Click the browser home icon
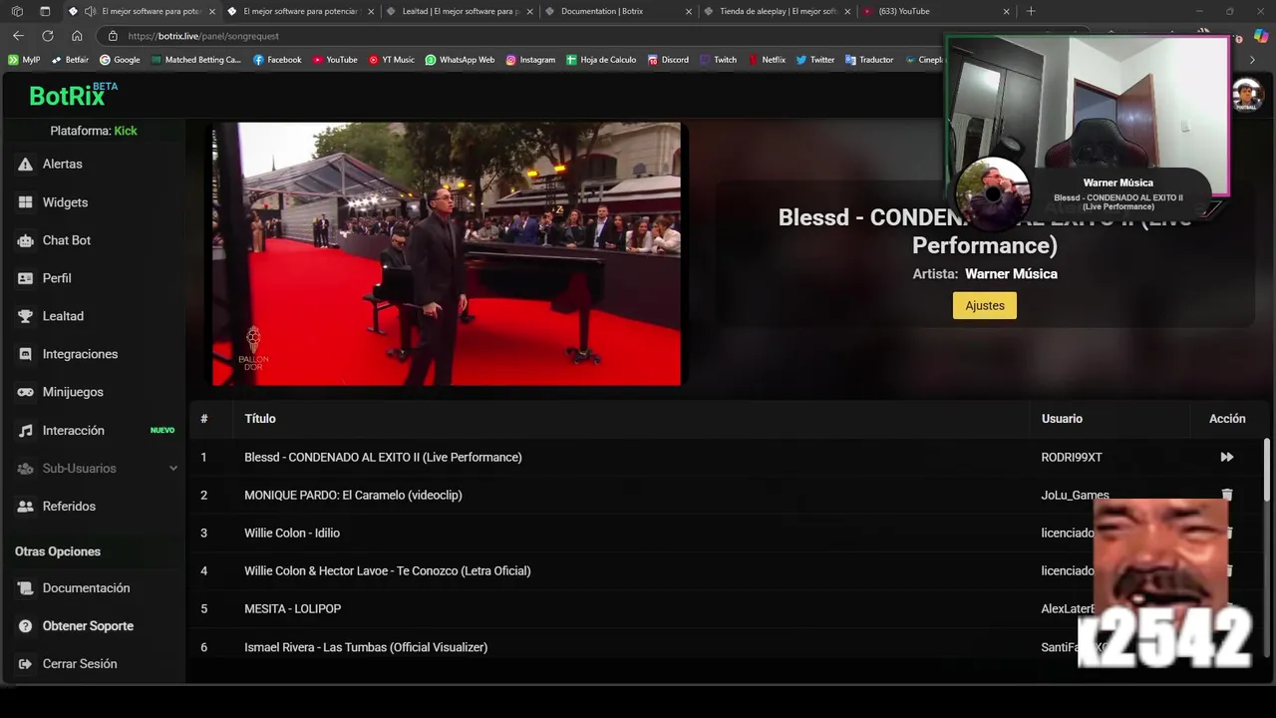1276x718 pixels. [x=77, y=36]
